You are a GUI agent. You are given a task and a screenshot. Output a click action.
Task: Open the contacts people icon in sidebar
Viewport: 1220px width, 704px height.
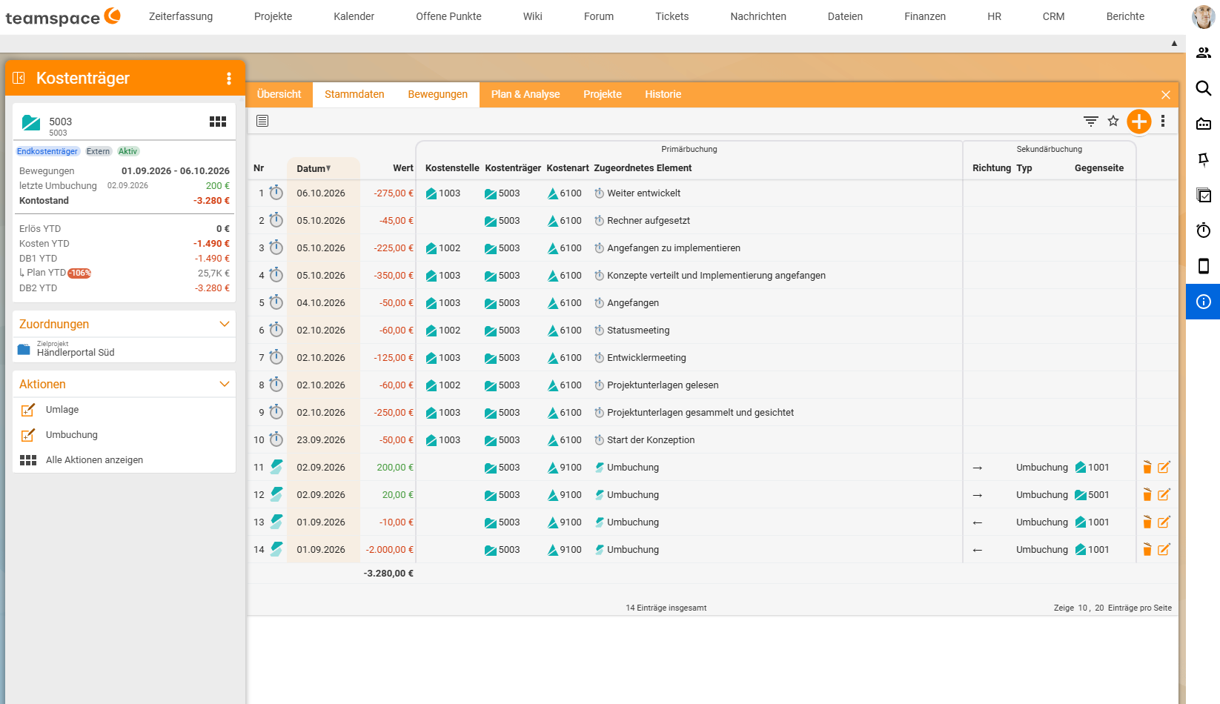click(1204, 53)
